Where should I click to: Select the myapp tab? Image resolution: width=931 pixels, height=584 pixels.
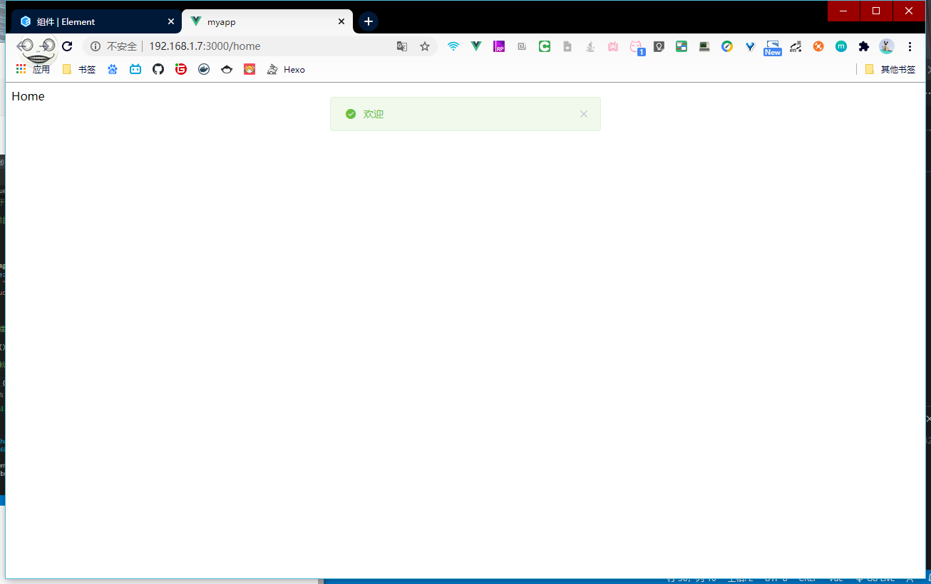point(264,21)
